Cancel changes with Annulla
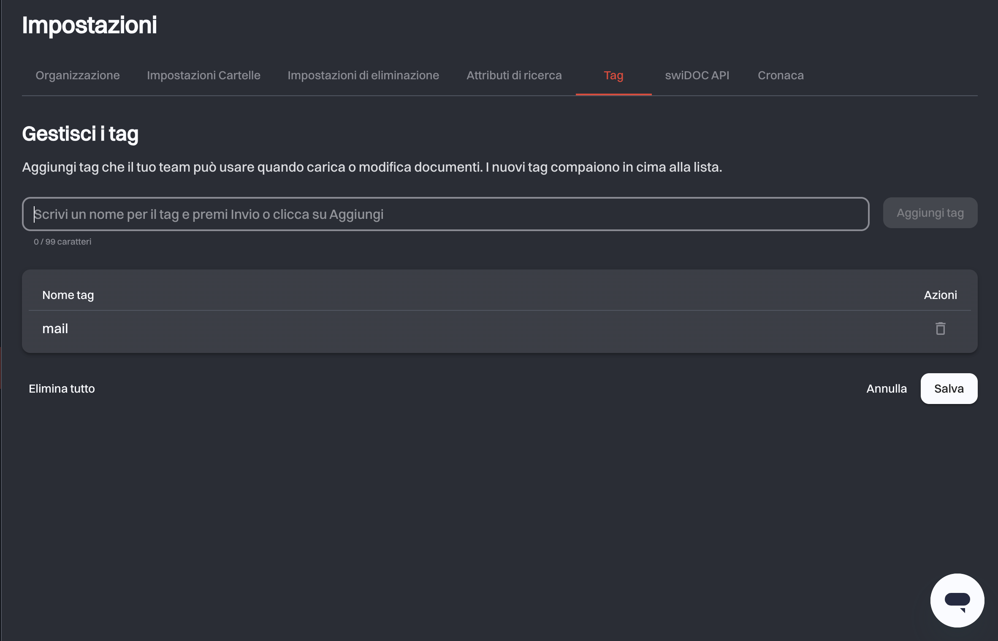This screenshot has height=641, width=998. tap(887, 388)
